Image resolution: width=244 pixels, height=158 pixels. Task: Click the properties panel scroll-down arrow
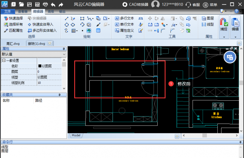pyautogui.click(x=64, y=88)
